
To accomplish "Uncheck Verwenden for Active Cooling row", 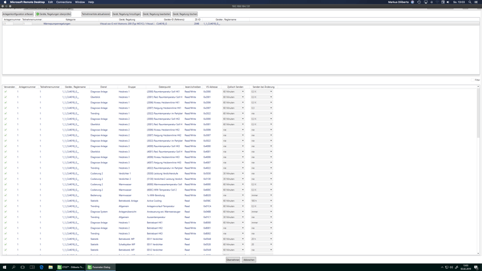I will (5, 200).
